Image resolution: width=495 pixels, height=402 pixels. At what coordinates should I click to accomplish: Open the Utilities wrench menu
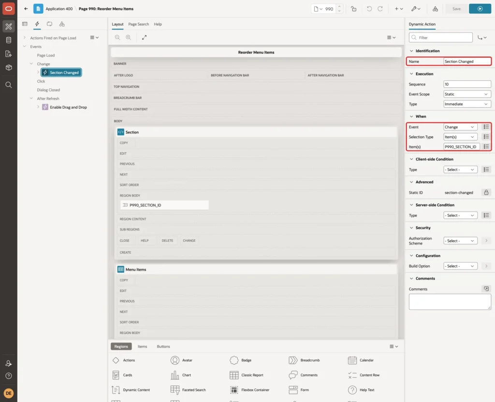click(x=416, y=9)
